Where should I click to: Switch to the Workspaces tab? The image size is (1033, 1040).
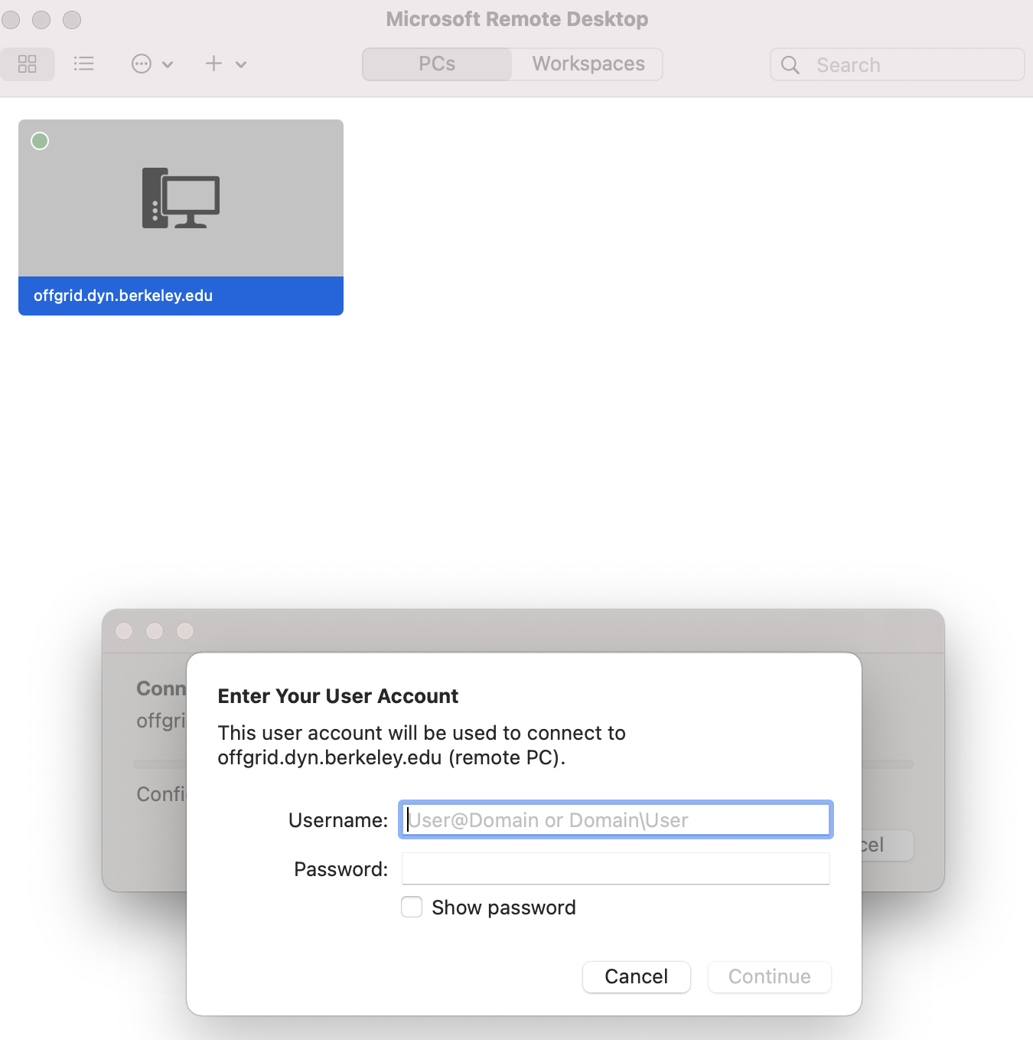pyautogui.click(x=588, y=64)
